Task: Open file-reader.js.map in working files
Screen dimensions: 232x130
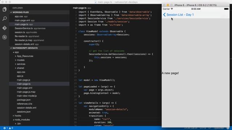Action: coord(40,40)
